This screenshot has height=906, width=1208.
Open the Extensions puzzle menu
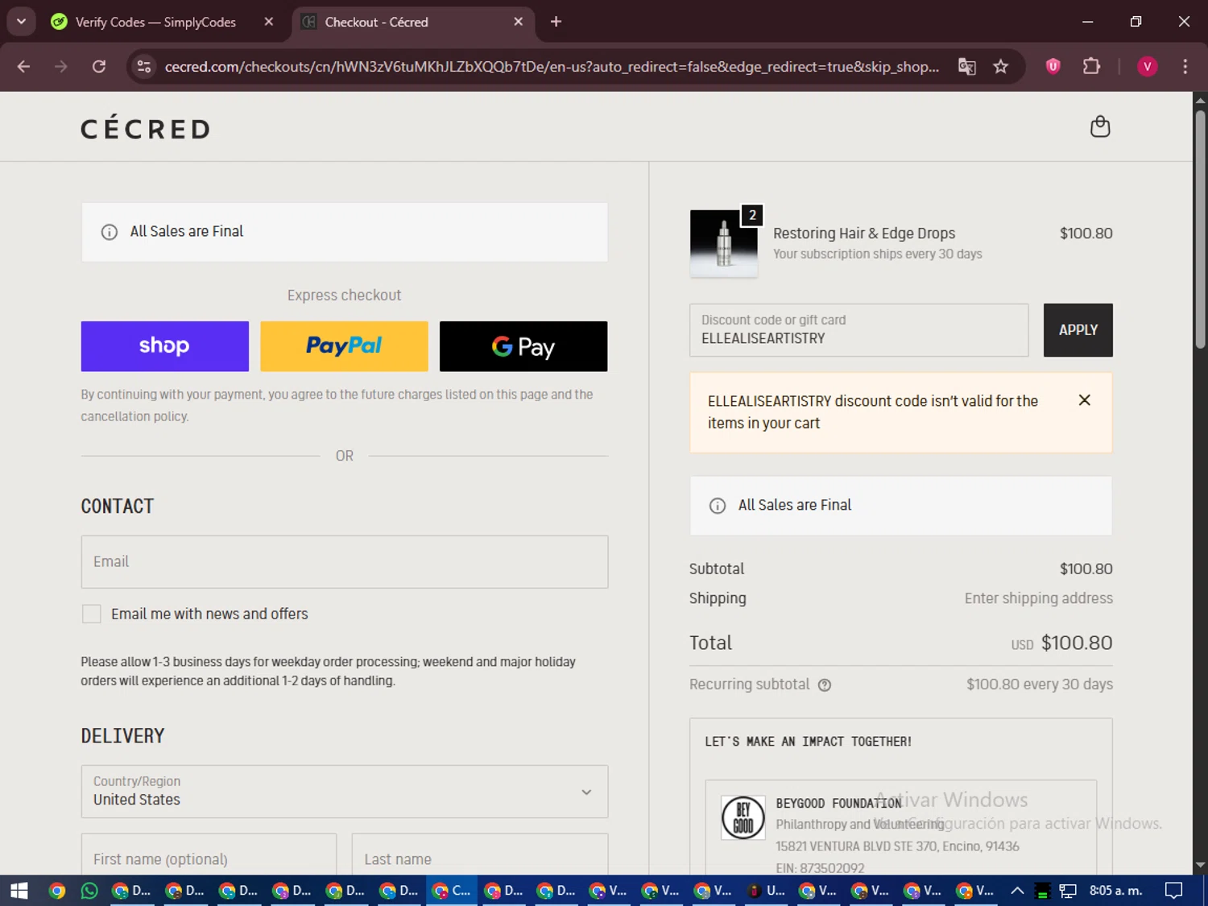1091,67
